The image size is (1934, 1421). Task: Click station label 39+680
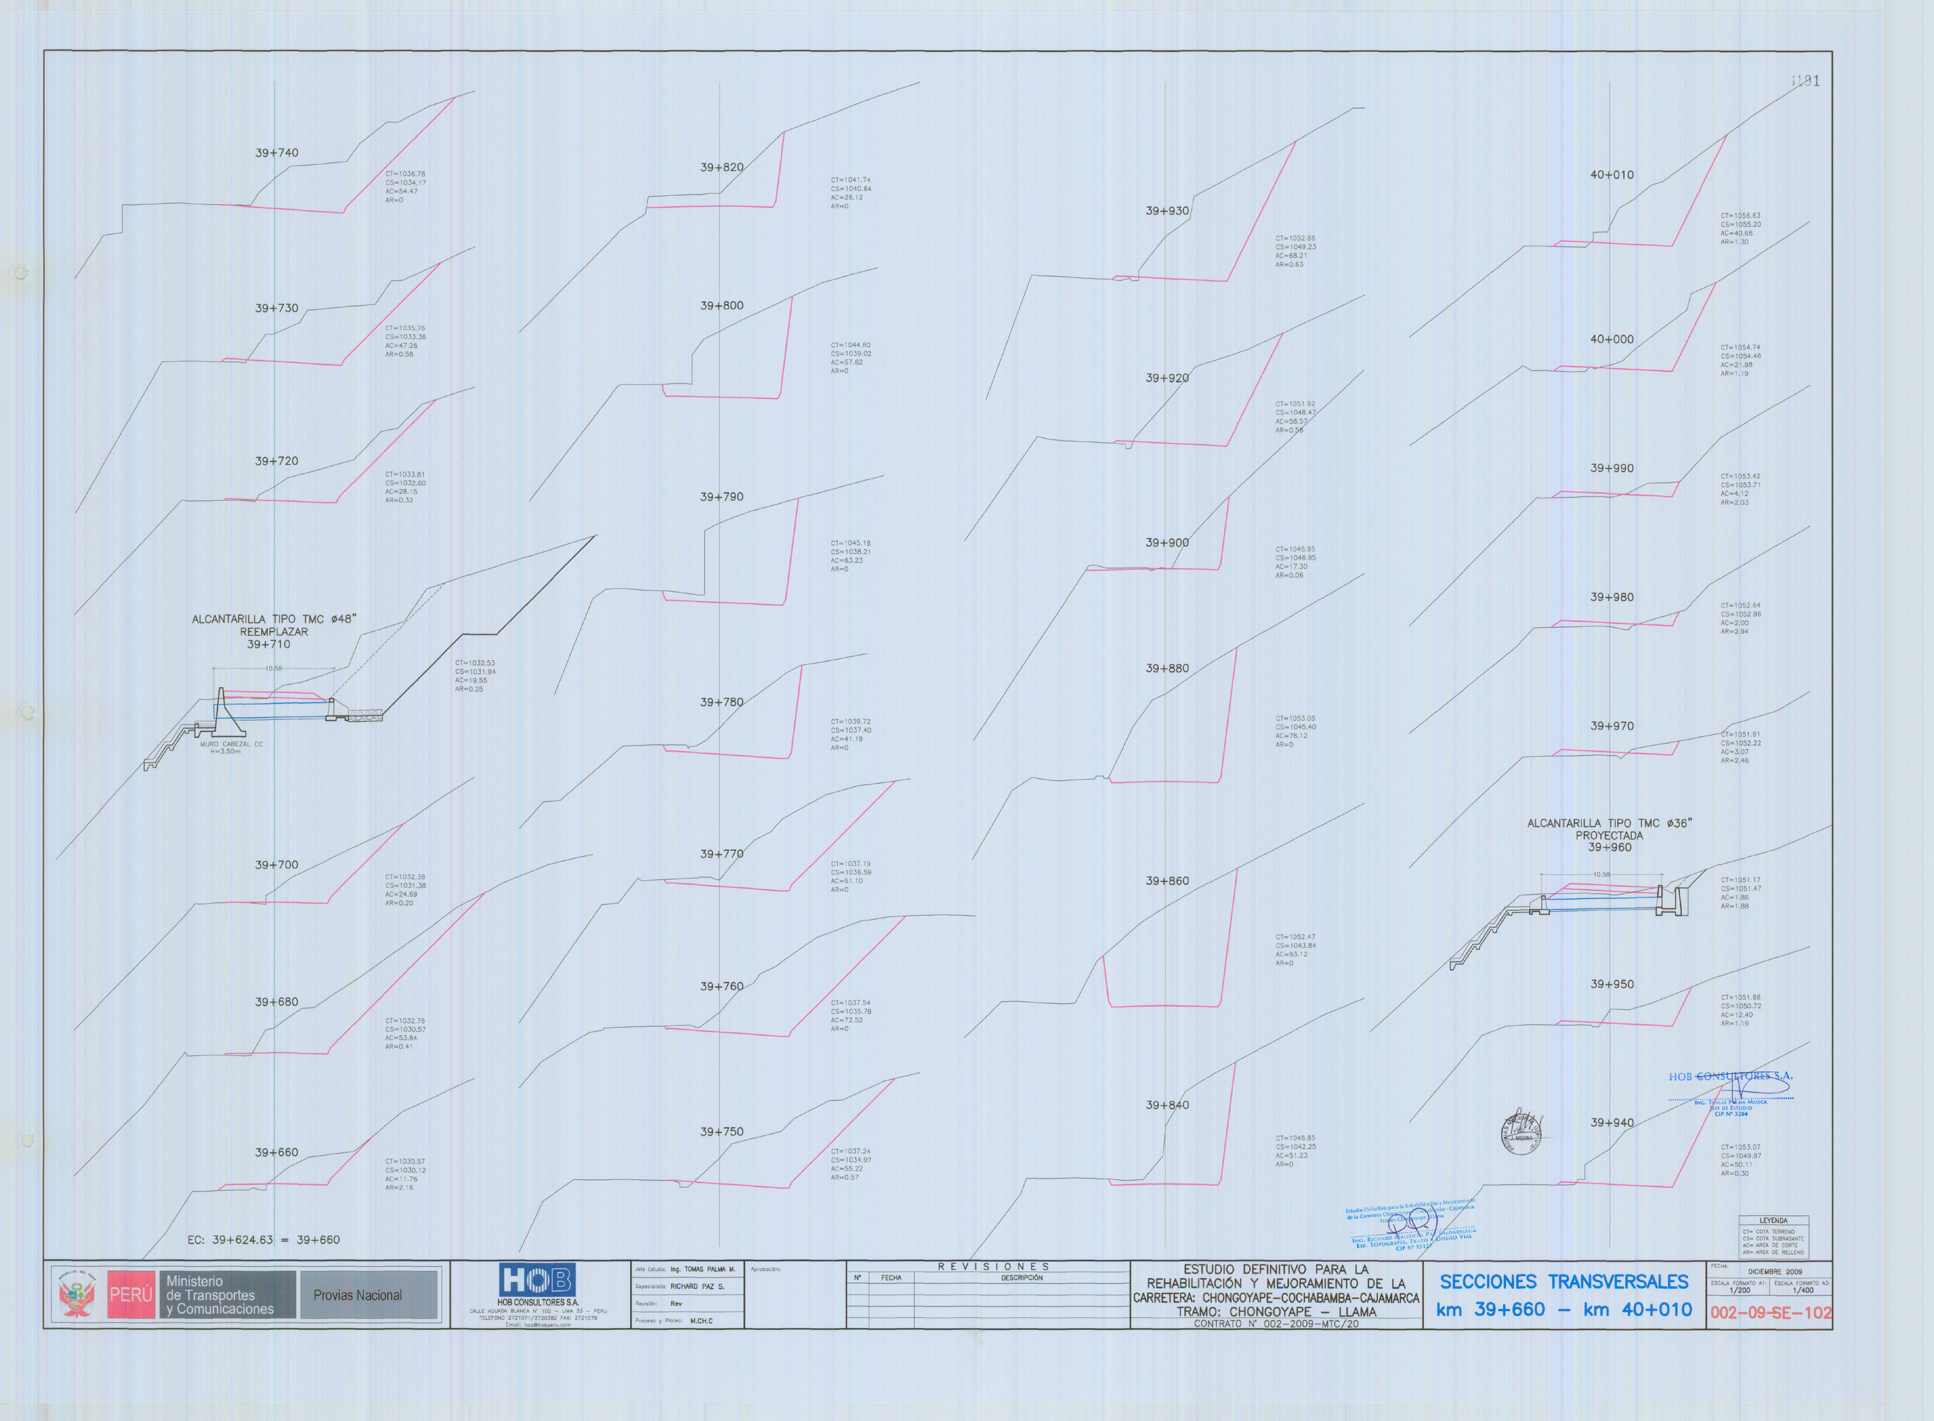tap(277, 1002)
